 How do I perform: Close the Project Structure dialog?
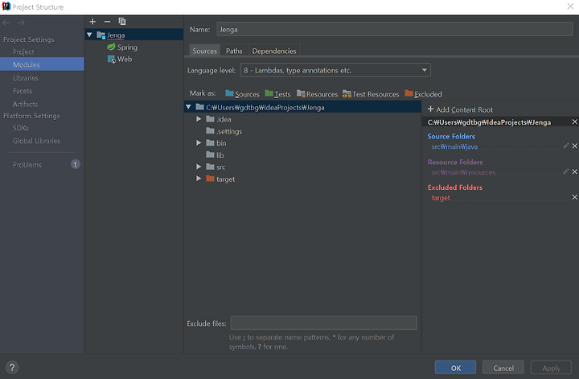(x=570, y=6)
